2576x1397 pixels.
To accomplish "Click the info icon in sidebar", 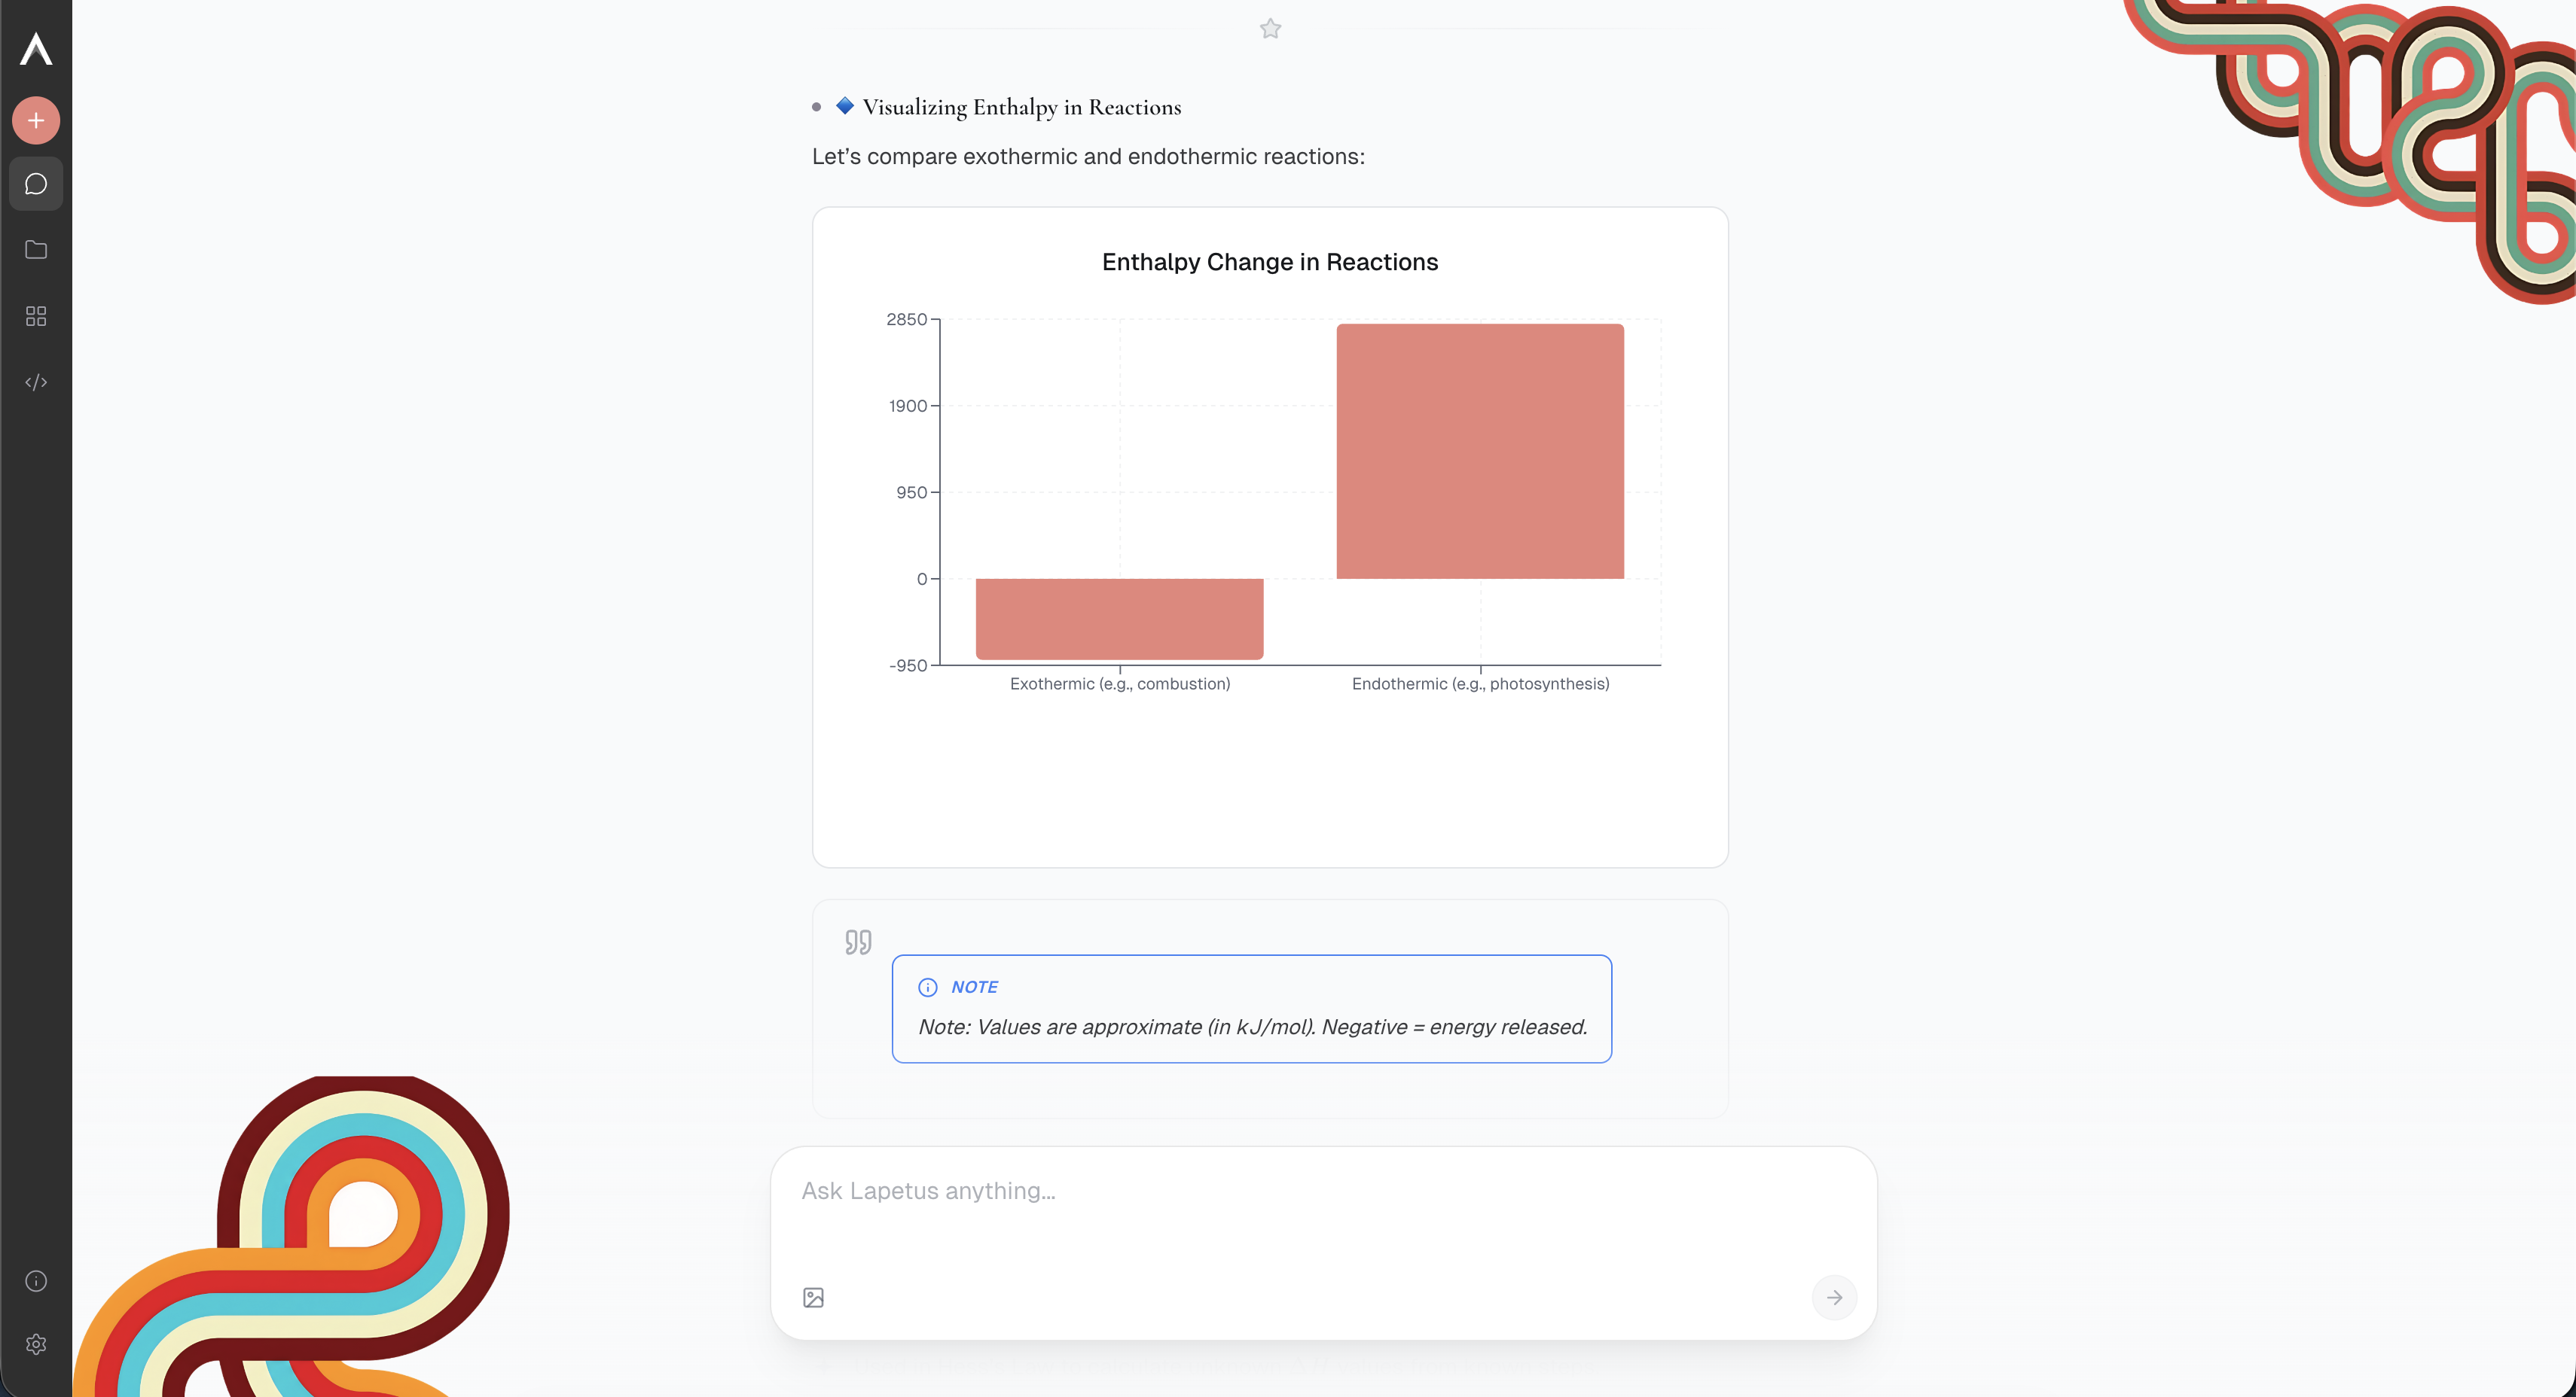I will tap(36, 1281).
